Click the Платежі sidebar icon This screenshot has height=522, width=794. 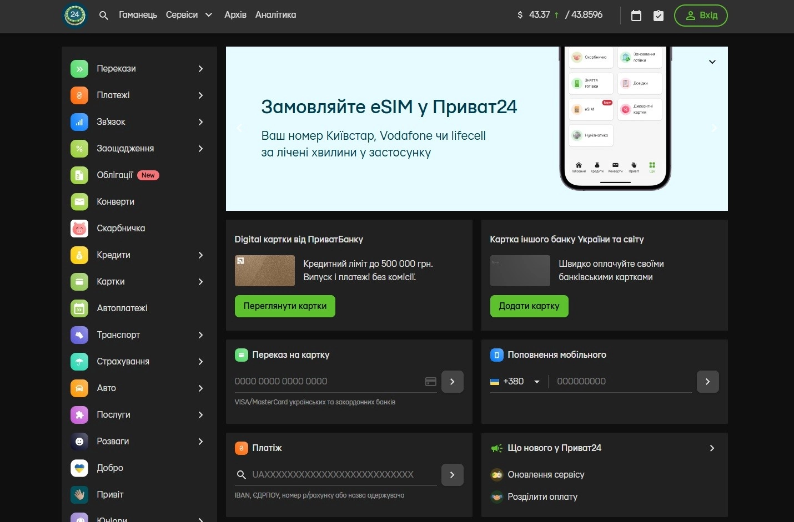click(79, 95)
